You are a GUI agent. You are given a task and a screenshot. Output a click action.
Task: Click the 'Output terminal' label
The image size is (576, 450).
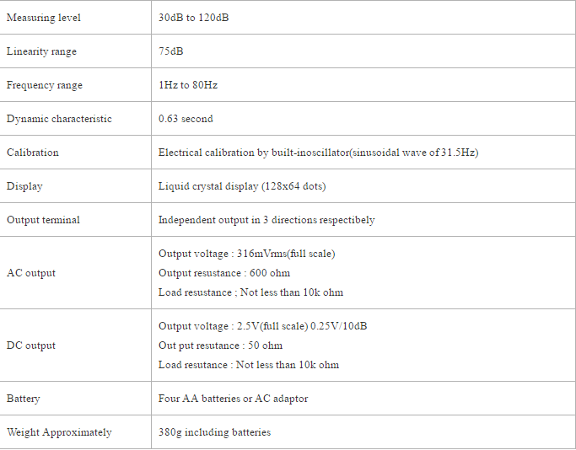[x=43, y=220]
